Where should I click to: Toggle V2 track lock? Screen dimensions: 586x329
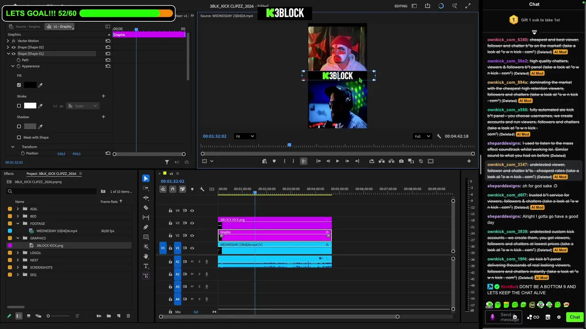pyautogui.click(x=170, y=235)
